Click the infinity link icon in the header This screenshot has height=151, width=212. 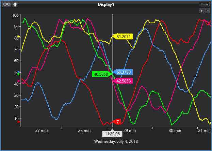[x=7, y=4]
